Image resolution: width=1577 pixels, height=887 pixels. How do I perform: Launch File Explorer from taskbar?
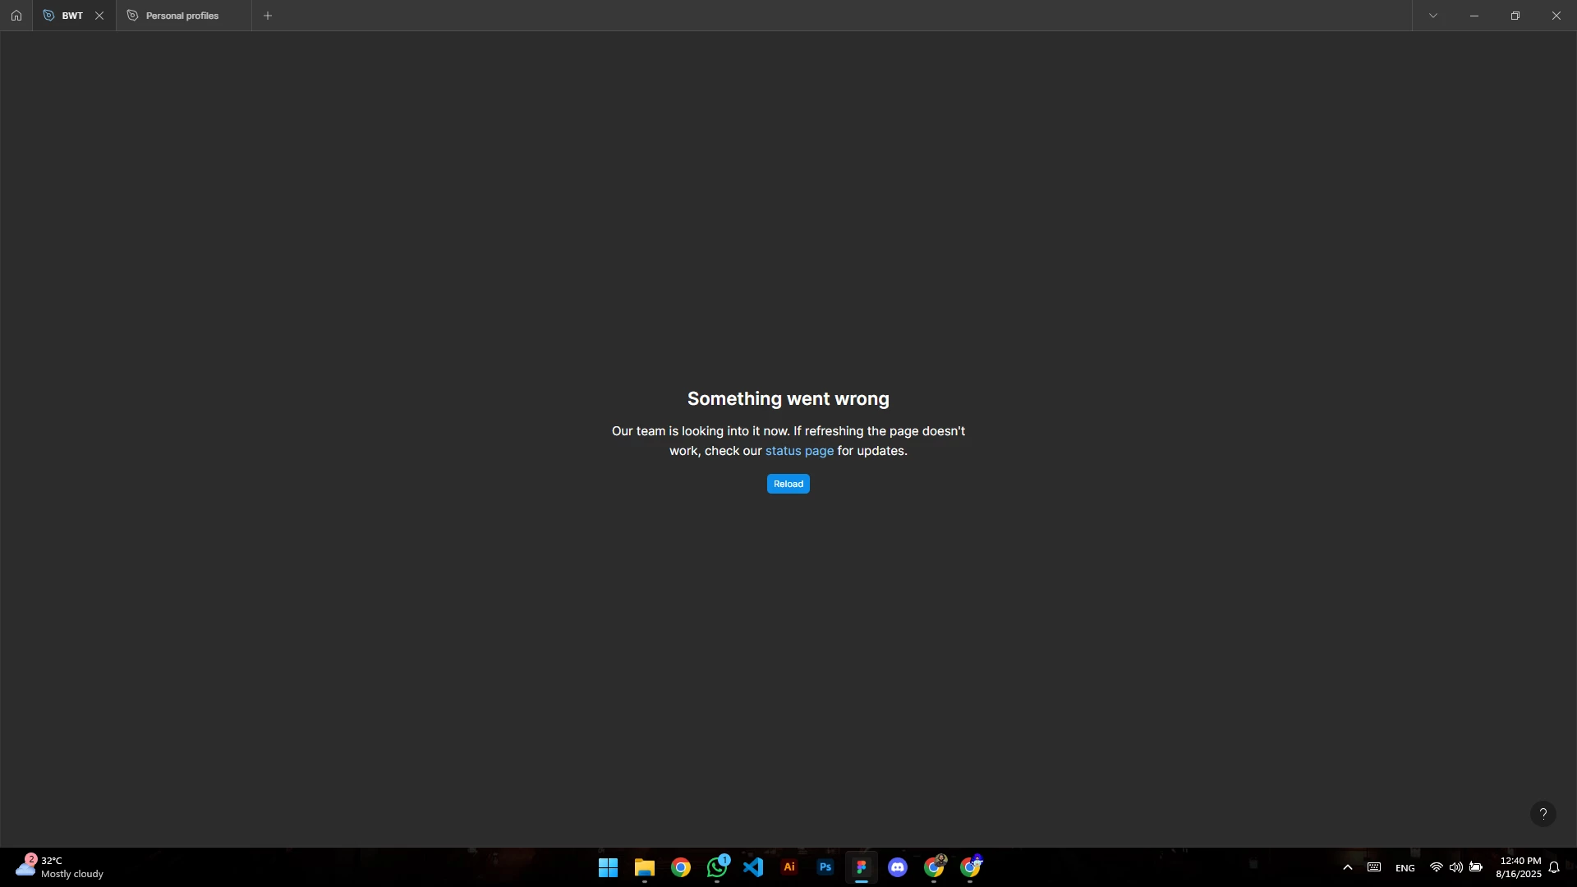[x=644, y=867]
